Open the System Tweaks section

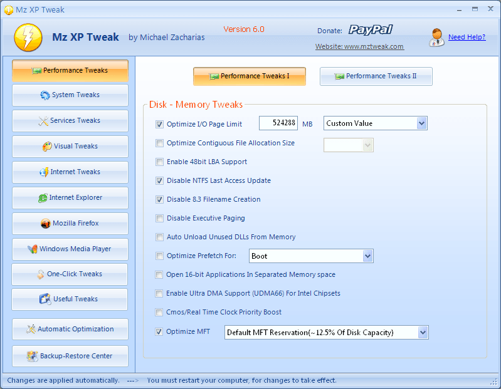coord(70,95)
